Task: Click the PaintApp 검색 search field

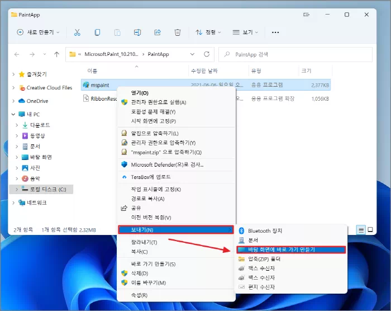Action: point(295,54)
